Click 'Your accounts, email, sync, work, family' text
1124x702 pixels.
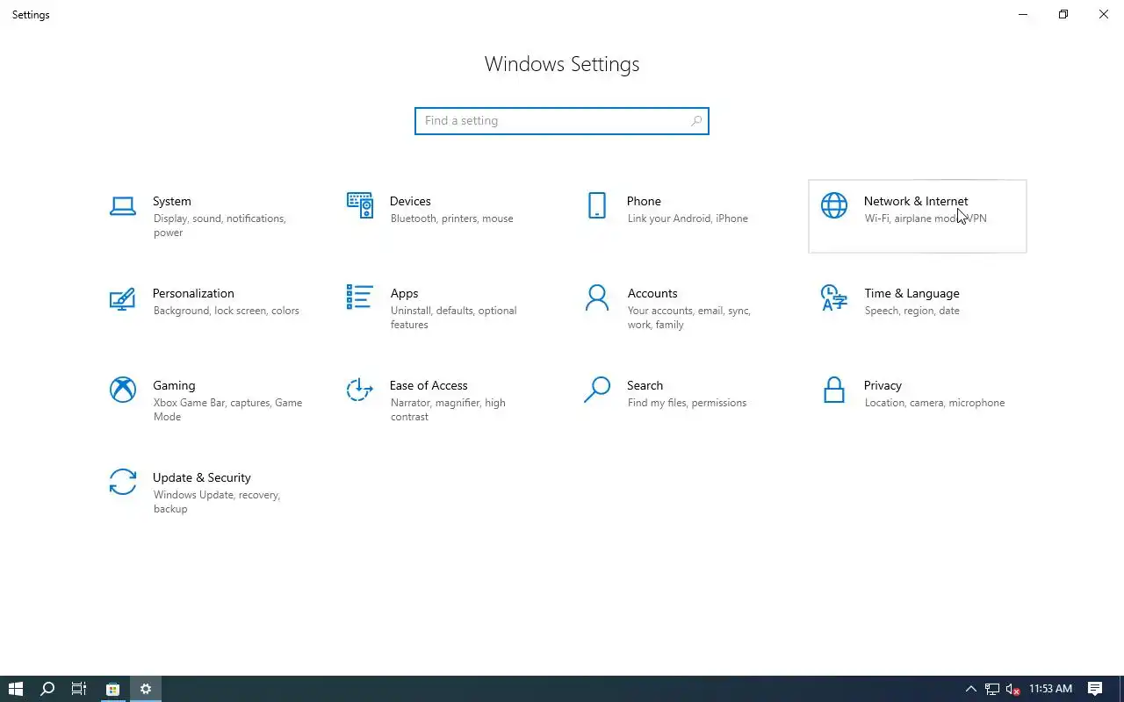click(689, 318)
